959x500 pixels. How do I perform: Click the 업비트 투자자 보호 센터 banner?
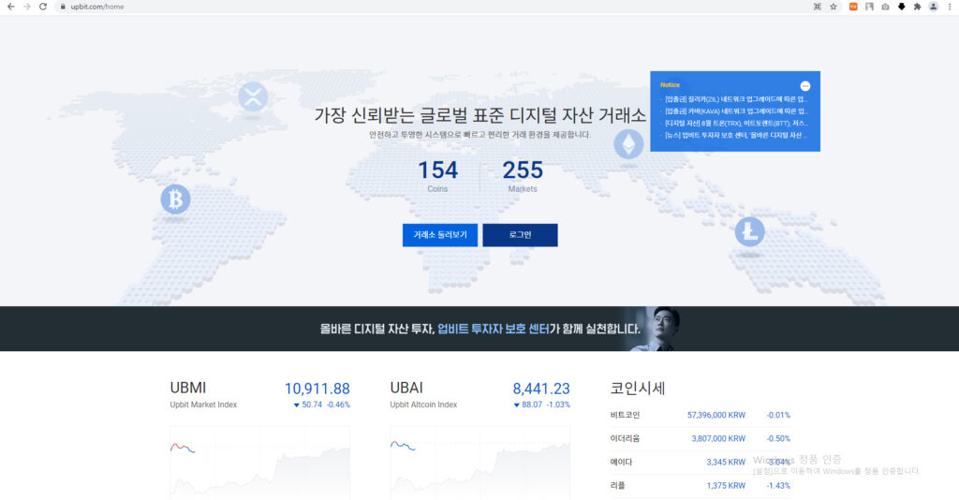[479, 329]
